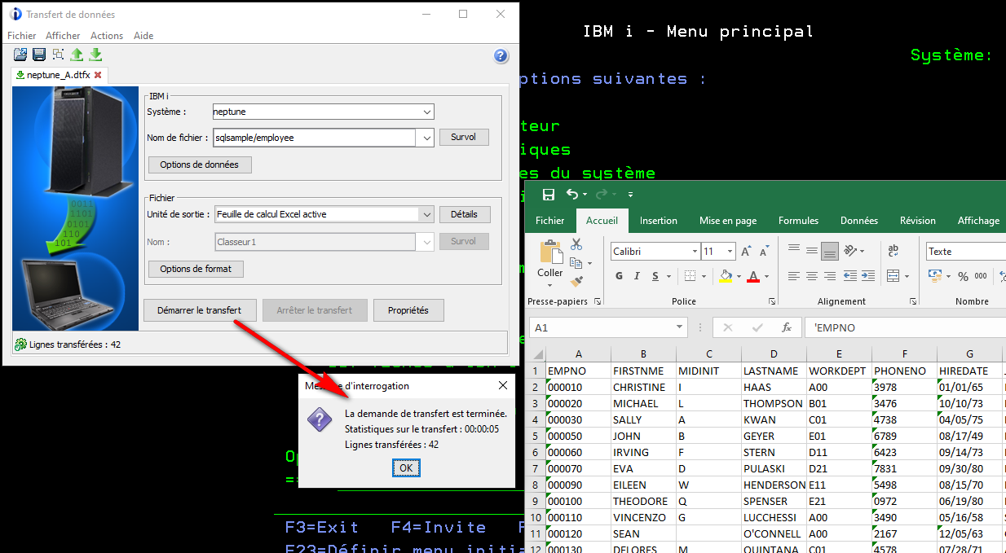Save the transfer request with disk icon
The image size is (1006, 553).
[x=39, y=55]
